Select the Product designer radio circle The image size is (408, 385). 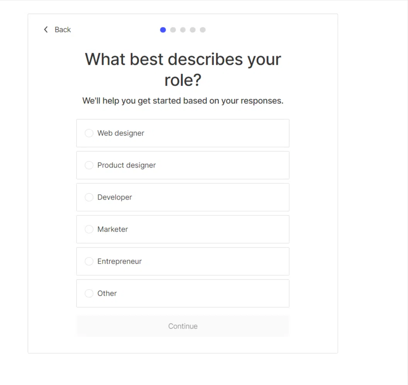pyautogui.click(x=89, y=165)
